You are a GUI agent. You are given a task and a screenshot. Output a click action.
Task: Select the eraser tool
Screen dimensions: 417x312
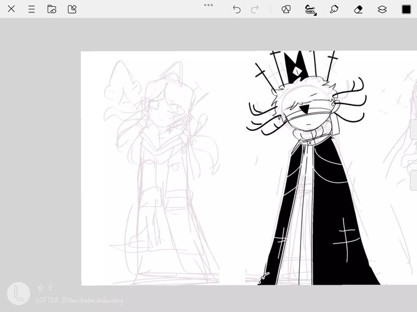coord(358,10)
